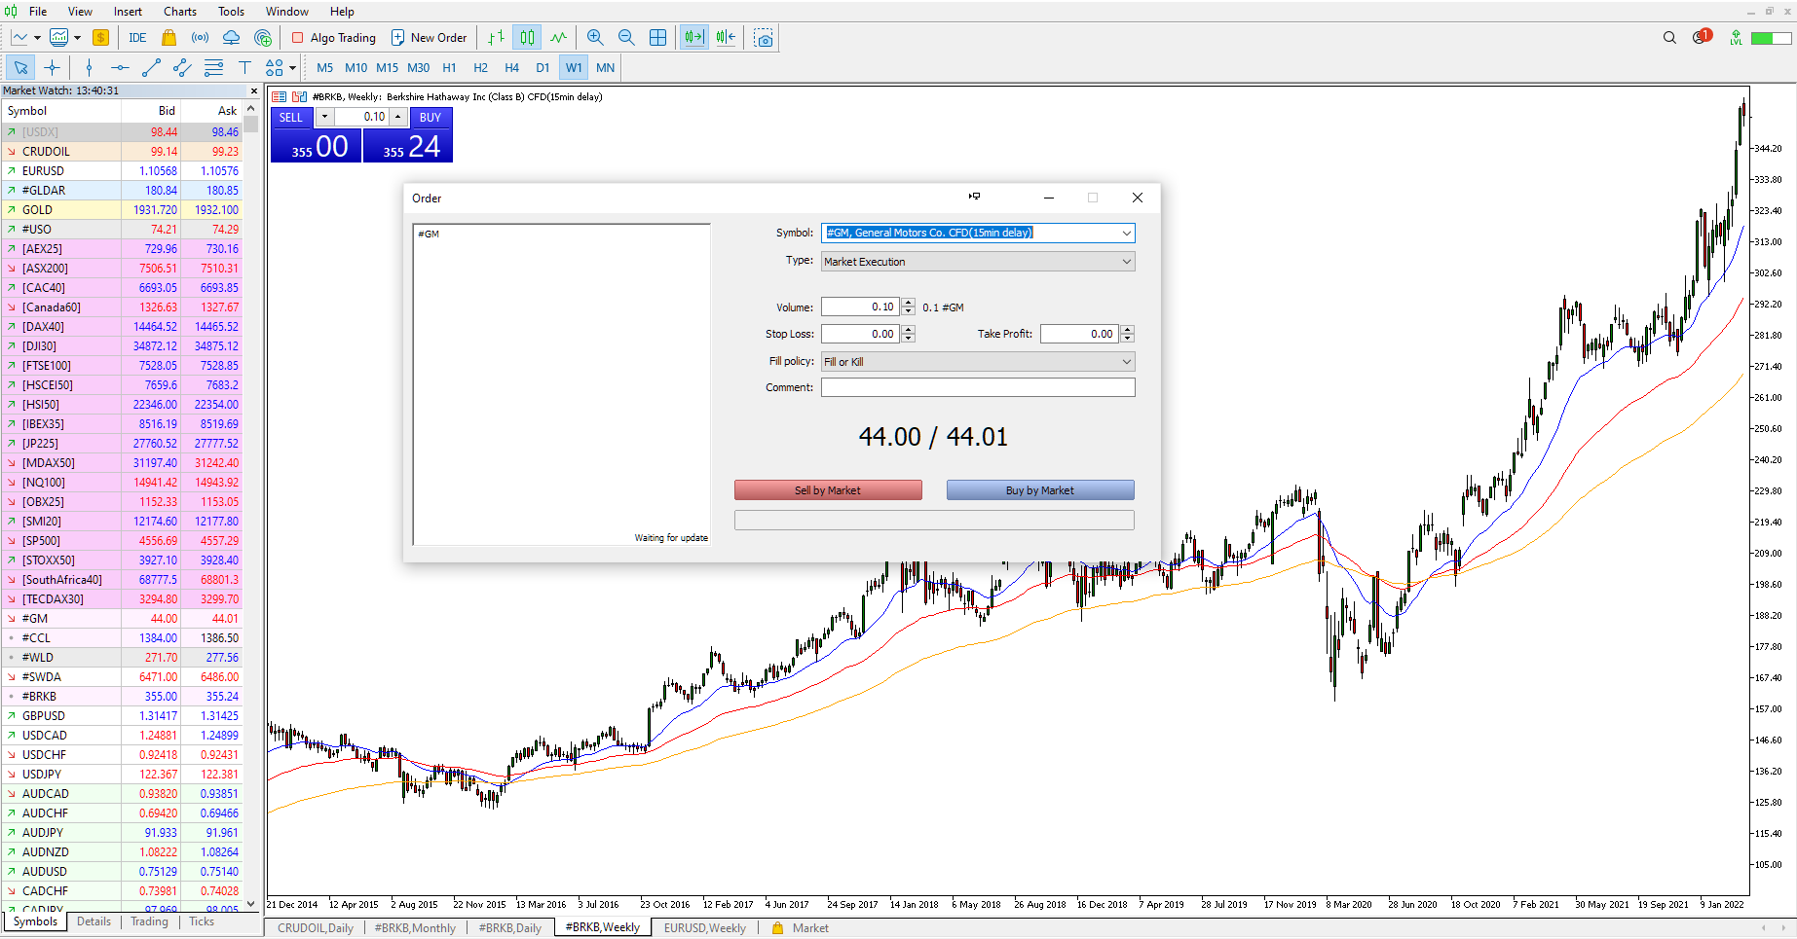Switch chart to bar chart style
Screen dimensions: 1797x939
coord(496,38)
